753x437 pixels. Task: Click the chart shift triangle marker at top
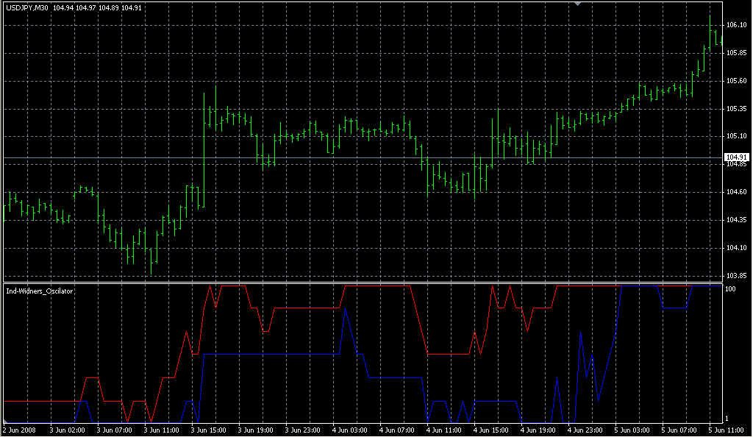pos(578,4)
